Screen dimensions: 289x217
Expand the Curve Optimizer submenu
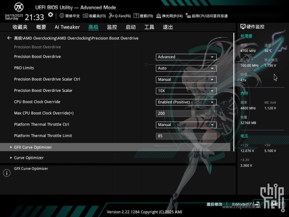115,158
